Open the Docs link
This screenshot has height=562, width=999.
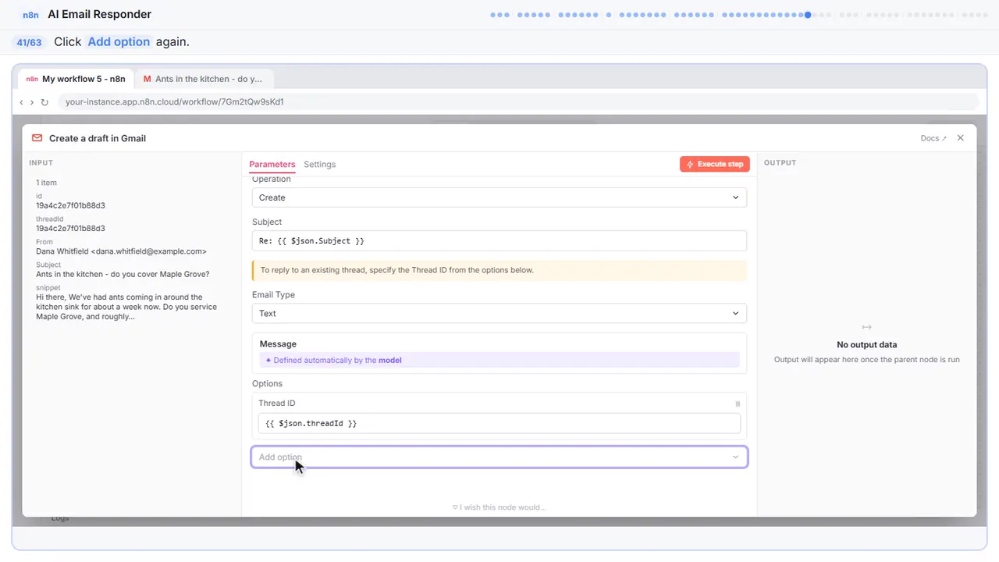933,138
